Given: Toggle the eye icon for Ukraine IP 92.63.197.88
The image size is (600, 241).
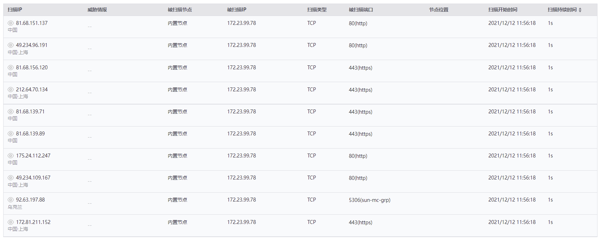Looking at the screenshot, I should [11, 200].
